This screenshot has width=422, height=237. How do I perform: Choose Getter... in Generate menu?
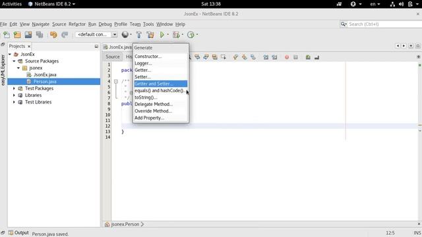[x=161, y=70]
